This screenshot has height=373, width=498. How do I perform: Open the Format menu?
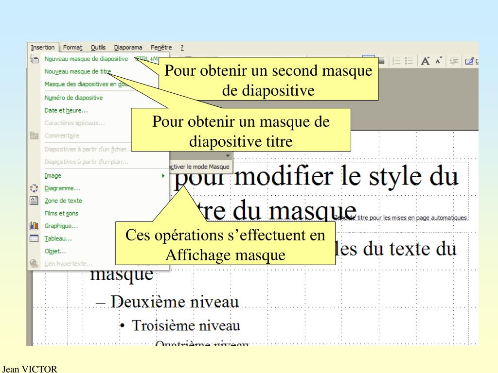tap(72, 47)
